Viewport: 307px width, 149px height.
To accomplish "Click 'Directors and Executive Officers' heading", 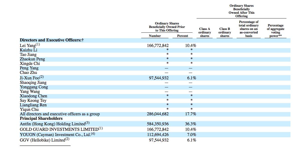I will coord(52,40).
